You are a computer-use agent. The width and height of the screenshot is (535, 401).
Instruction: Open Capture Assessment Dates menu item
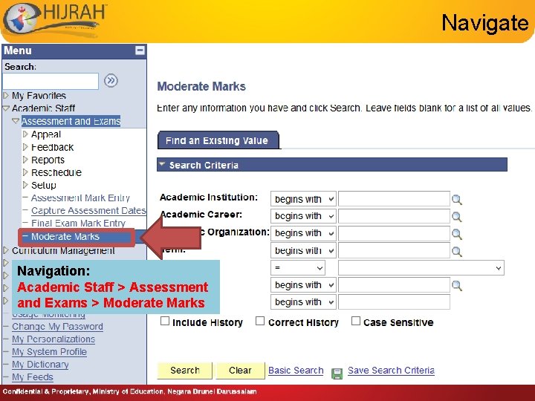[x=88, y=211]
